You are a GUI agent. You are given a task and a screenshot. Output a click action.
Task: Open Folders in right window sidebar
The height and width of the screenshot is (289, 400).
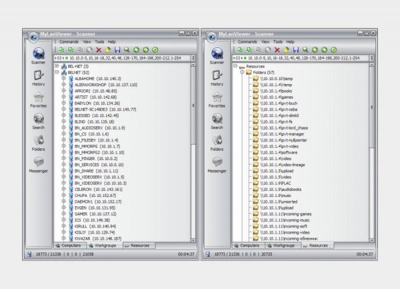[217, 143]
